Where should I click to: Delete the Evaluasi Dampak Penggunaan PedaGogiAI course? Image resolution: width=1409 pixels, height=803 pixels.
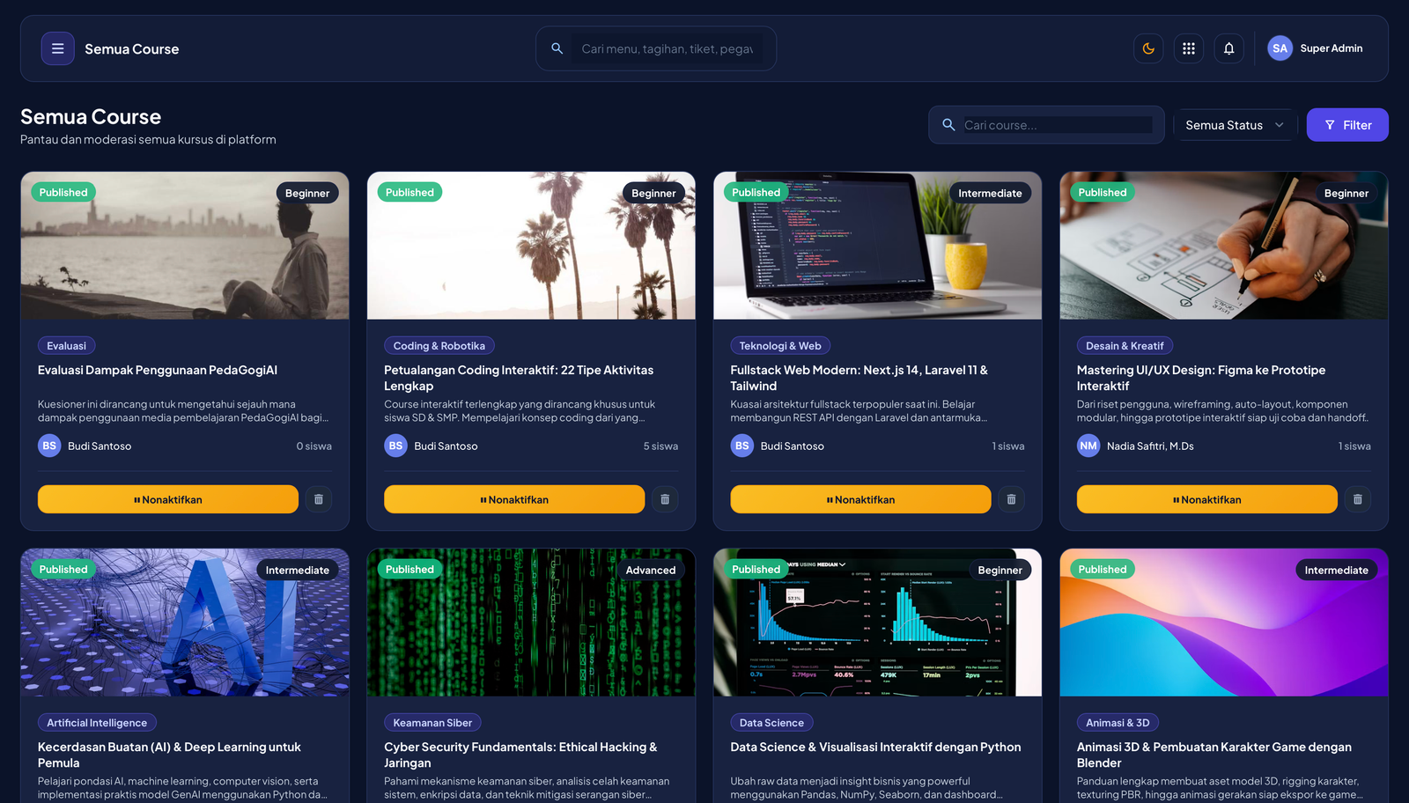pyautogui.click(x=319, y=499)
